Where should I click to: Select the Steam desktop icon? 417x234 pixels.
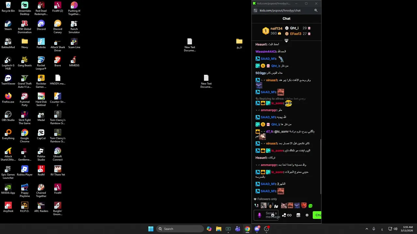click(8, 25)
